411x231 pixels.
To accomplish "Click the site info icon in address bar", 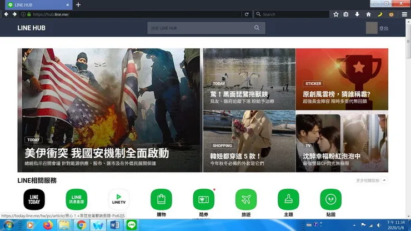I will pos(23,14).
